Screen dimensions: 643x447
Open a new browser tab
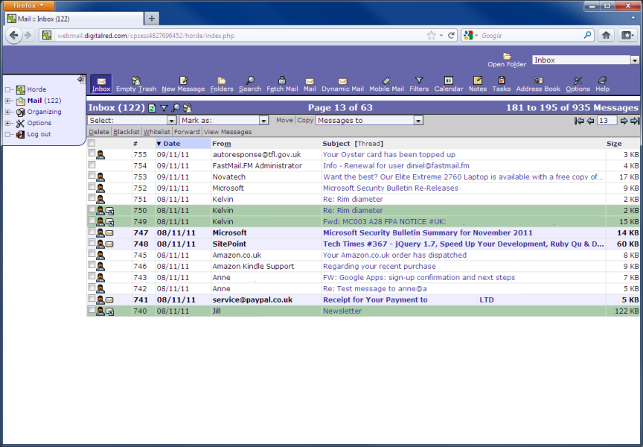tap(152, 19)
